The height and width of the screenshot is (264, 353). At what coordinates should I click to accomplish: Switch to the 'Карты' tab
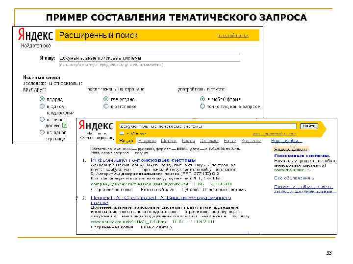click(188, 141)
